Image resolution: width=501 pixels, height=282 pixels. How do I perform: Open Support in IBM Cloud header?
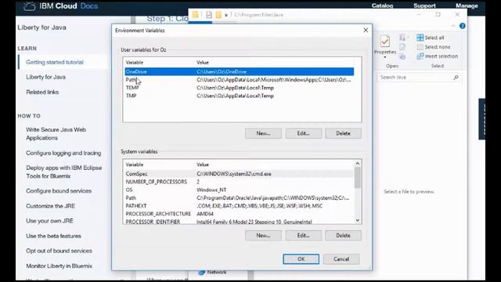pos(424,5)
